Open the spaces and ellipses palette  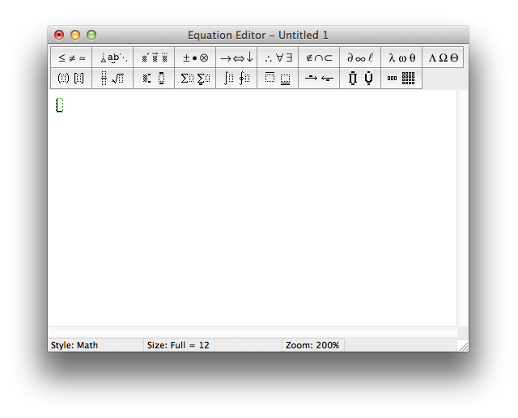[113, 58]
